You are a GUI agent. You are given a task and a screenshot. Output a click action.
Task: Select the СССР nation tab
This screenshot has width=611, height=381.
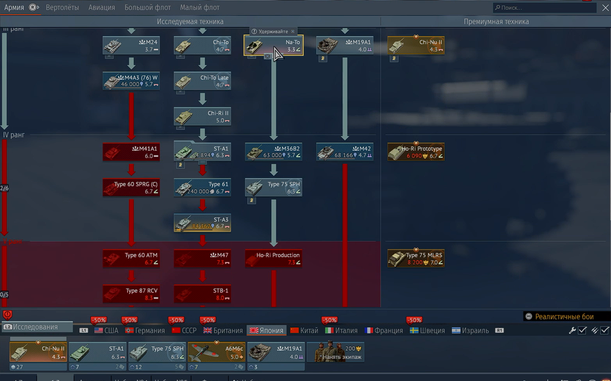click(184, 330)
